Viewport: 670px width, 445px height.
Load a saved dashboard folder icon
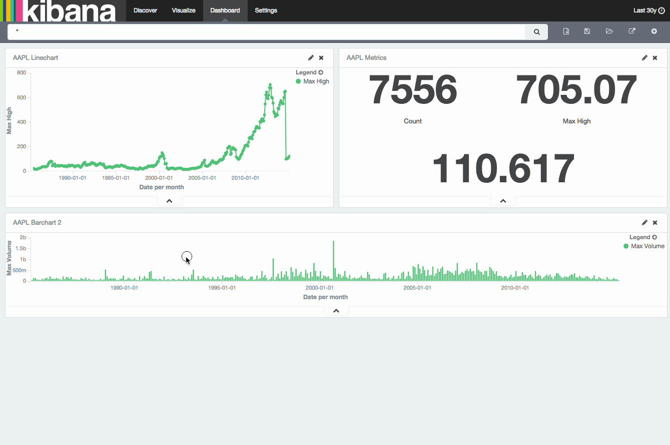click(x=609, y=31)
